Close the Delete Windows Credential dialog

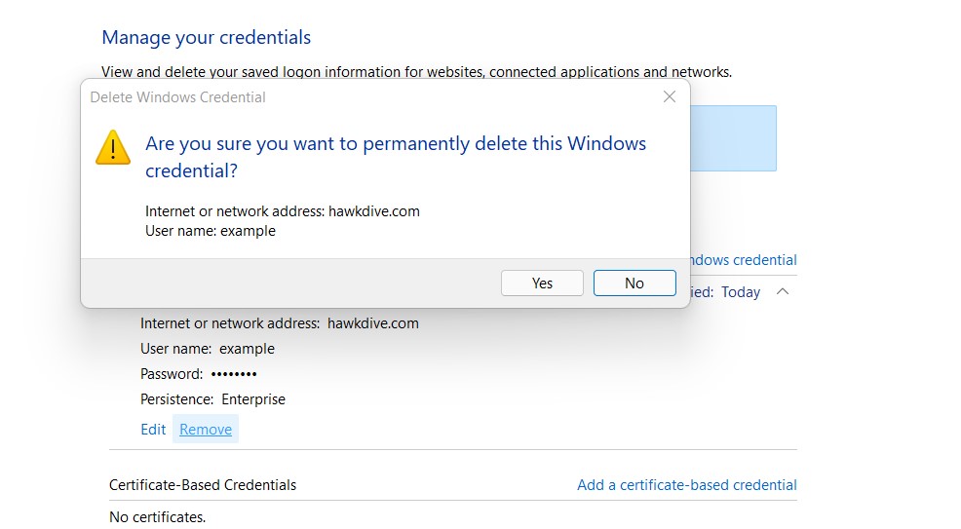coord(669,96)
